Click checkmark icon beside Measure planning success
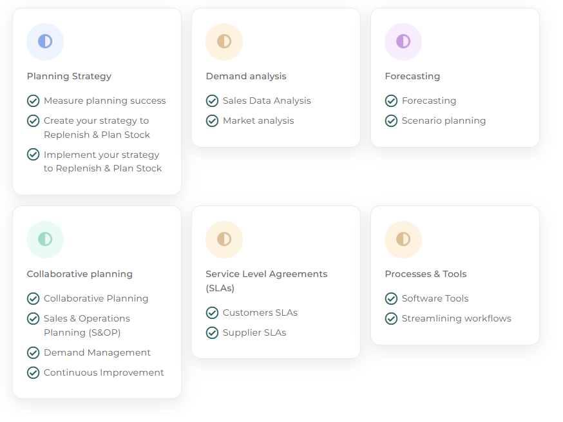 (33, 101)
